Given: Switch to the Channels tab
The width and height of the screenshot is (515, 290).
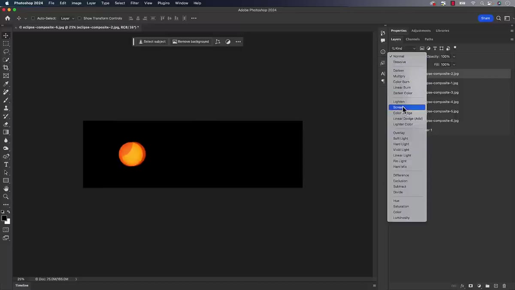Looking at the screenshot, I should (412, 39).
